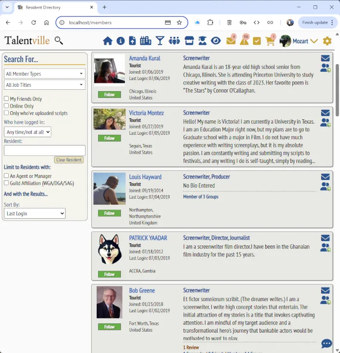
Task: Open the shopping cart icon
Action: tap(270, 41)
